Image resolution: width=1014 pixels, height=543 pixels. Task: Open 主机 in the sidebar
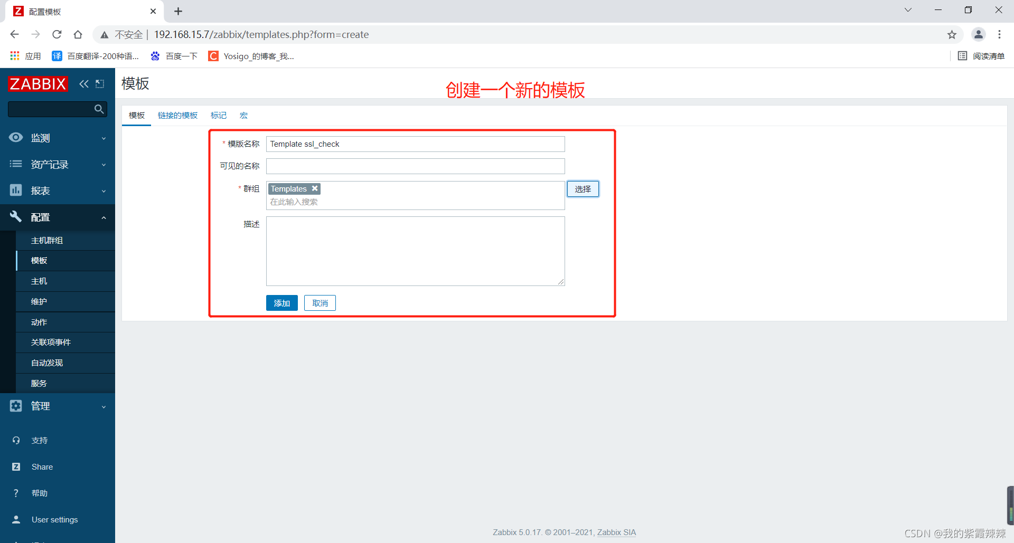click(65, 281)
